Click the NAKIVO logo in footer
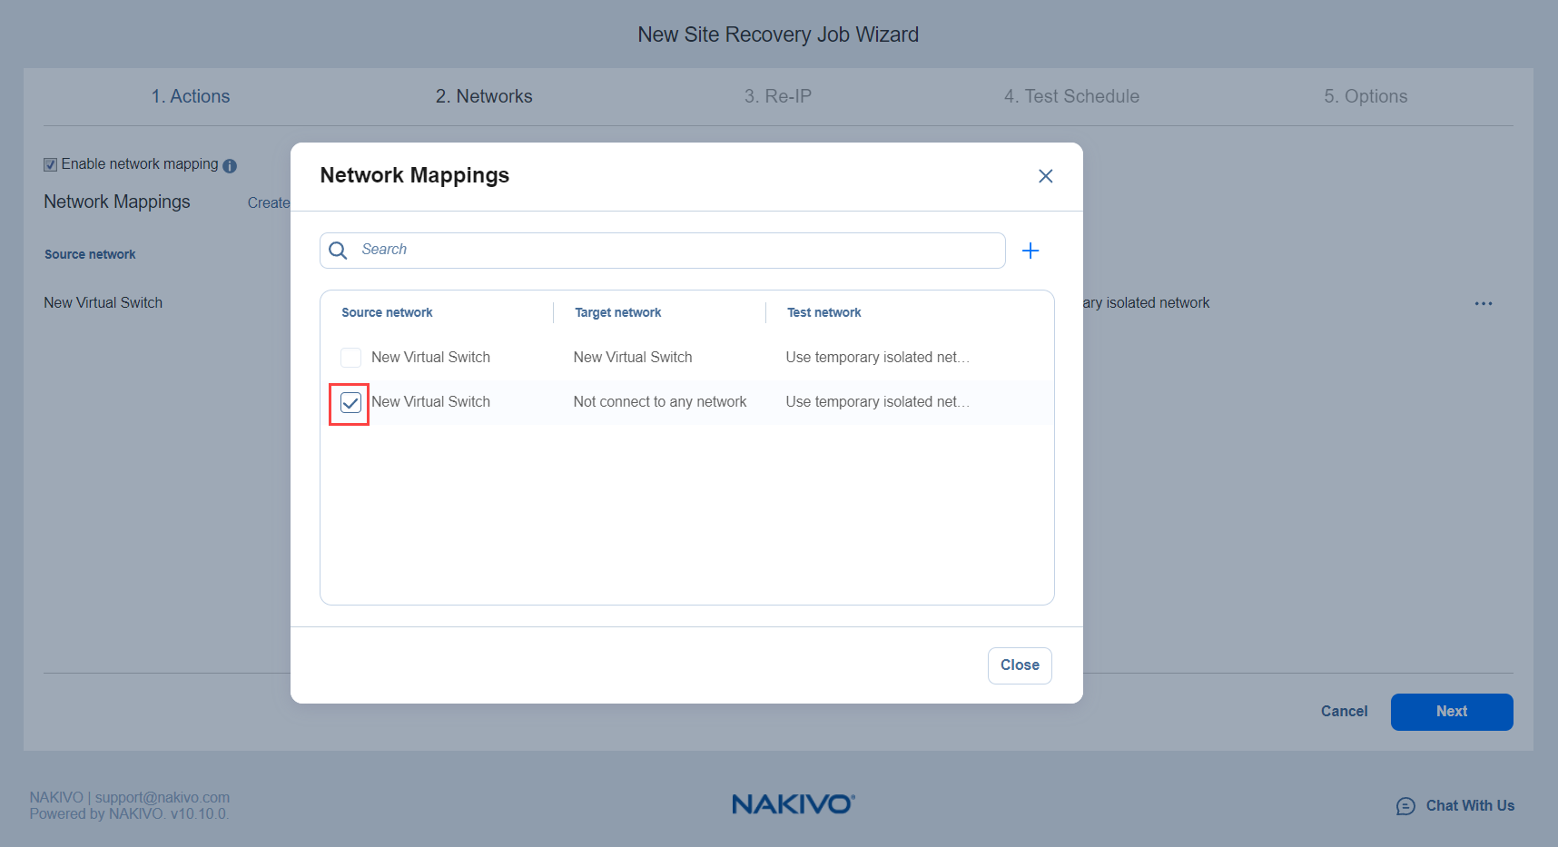The height and width of the screenshot is (847, 1558). [793, 804]
